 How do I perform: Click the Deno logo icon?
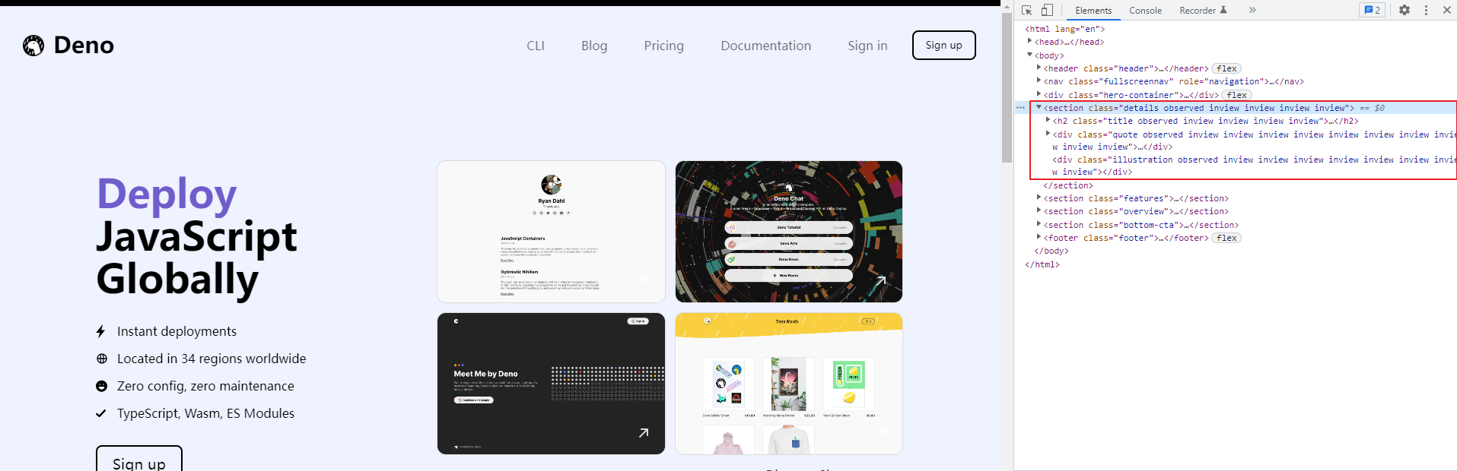[x=33, y=46]
